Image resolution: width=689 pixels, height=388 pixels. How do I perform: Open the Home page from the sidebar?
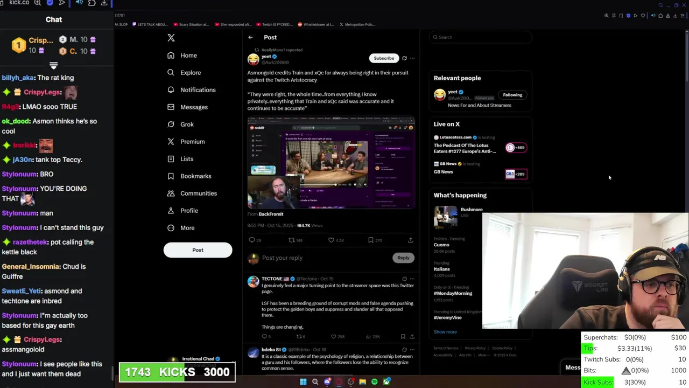coord(182,56)
